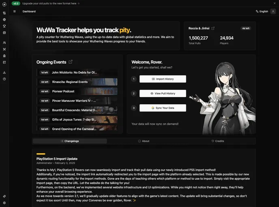Click the sidebar download icon

tap(4, 72)
